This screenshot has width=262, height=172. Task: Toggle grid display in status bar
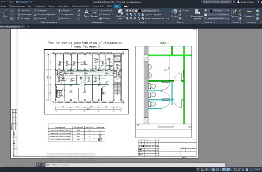pyautogui.click(x=198, y=169)
